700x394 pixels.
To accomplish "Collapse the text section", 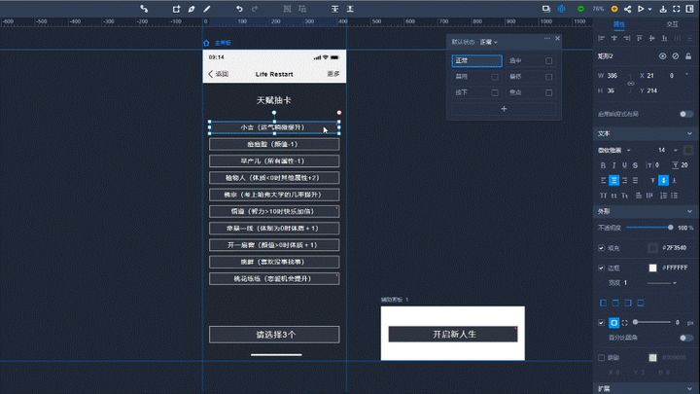I will tap(689, 133).
